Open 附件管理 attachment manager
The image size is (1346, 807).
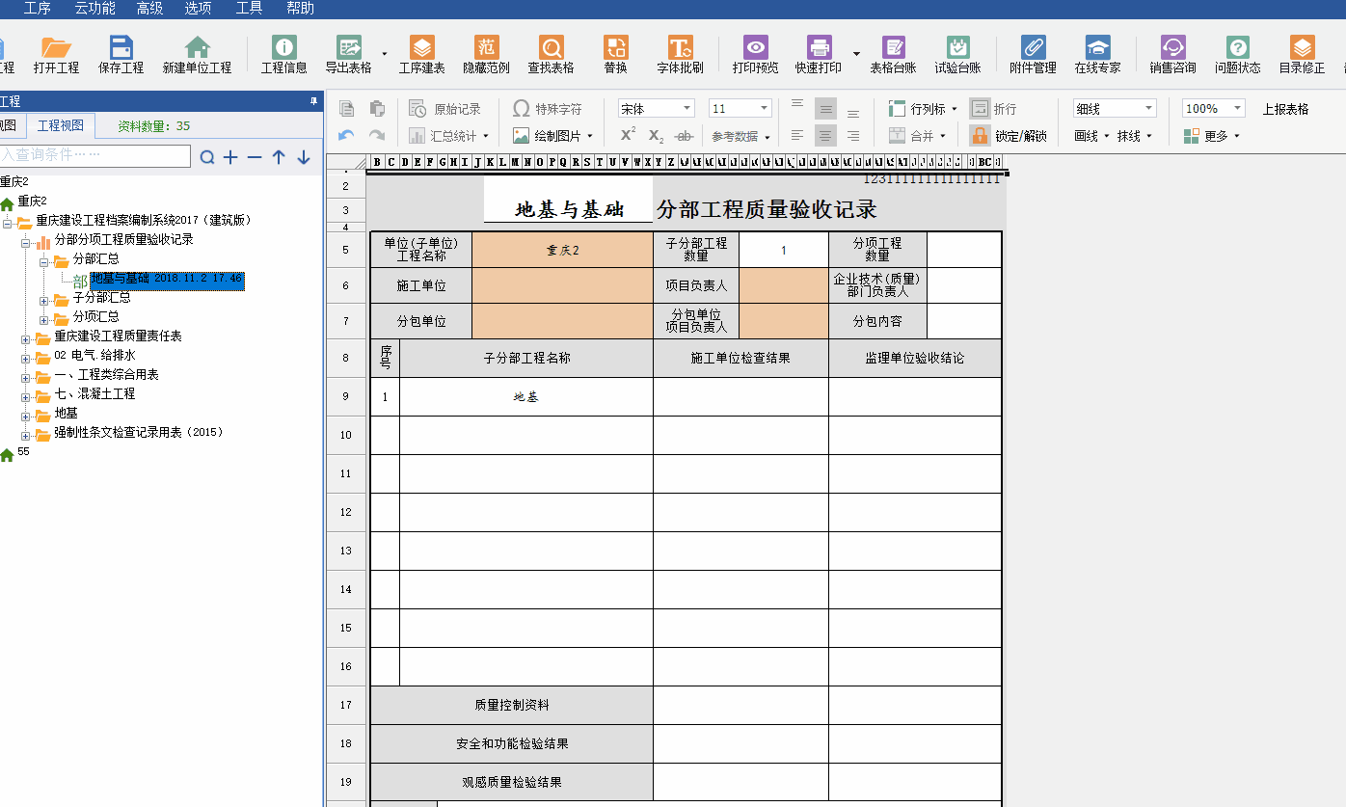[1033, 55]
